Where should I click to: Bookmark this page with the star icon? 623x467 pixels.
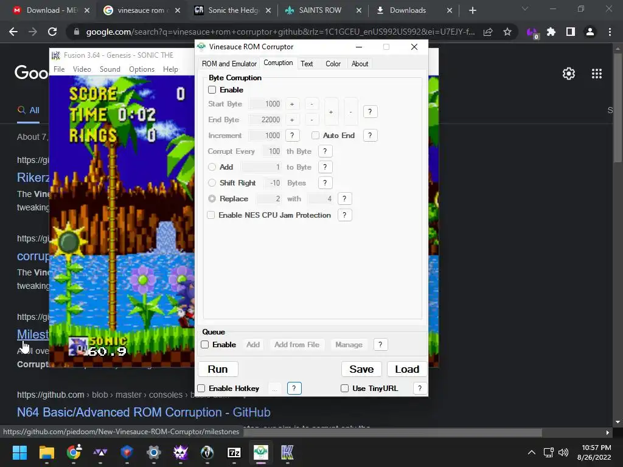click(507, 32)
